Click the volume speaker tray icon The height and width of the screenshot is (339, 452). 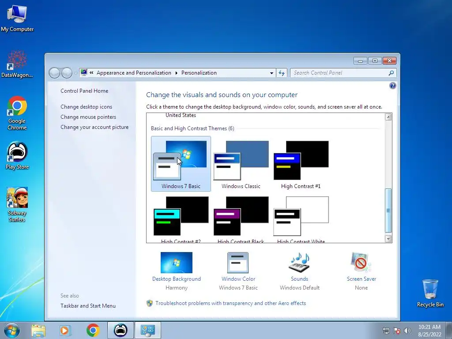point(407,331)
